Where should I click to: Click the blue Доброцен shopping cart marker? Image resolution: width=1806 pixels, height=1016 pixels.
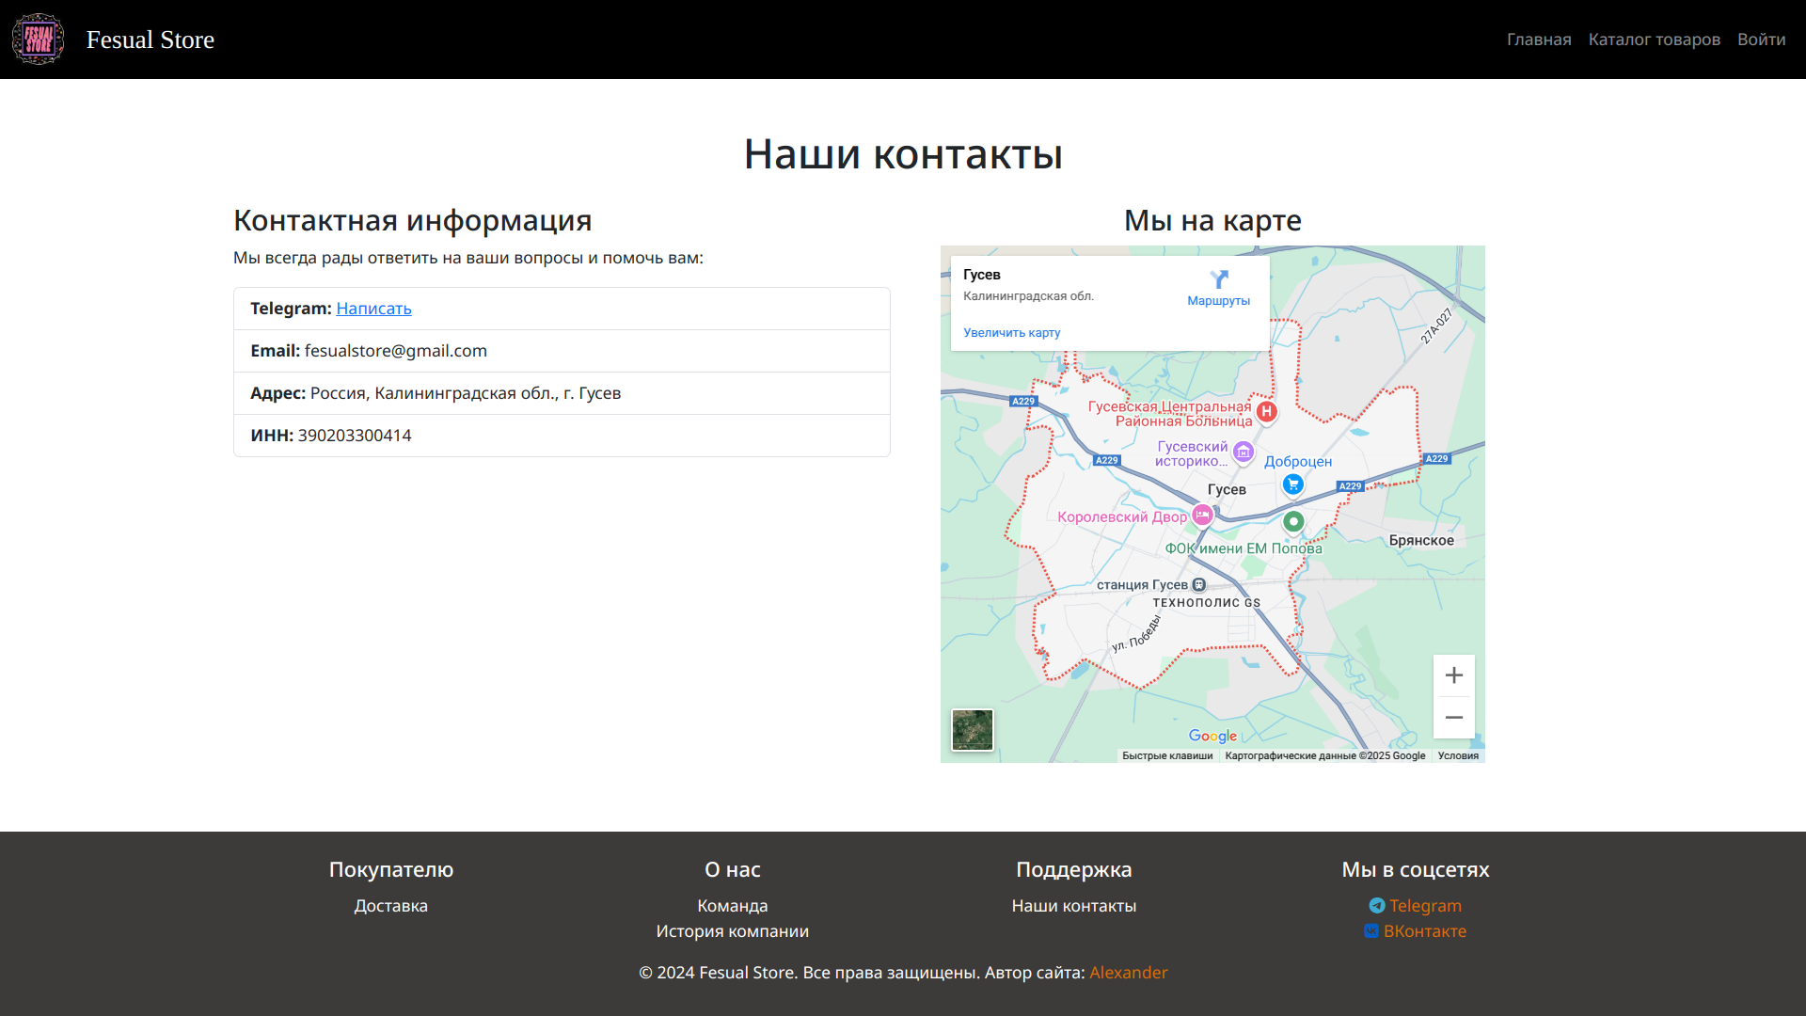tap(1292, 484)
